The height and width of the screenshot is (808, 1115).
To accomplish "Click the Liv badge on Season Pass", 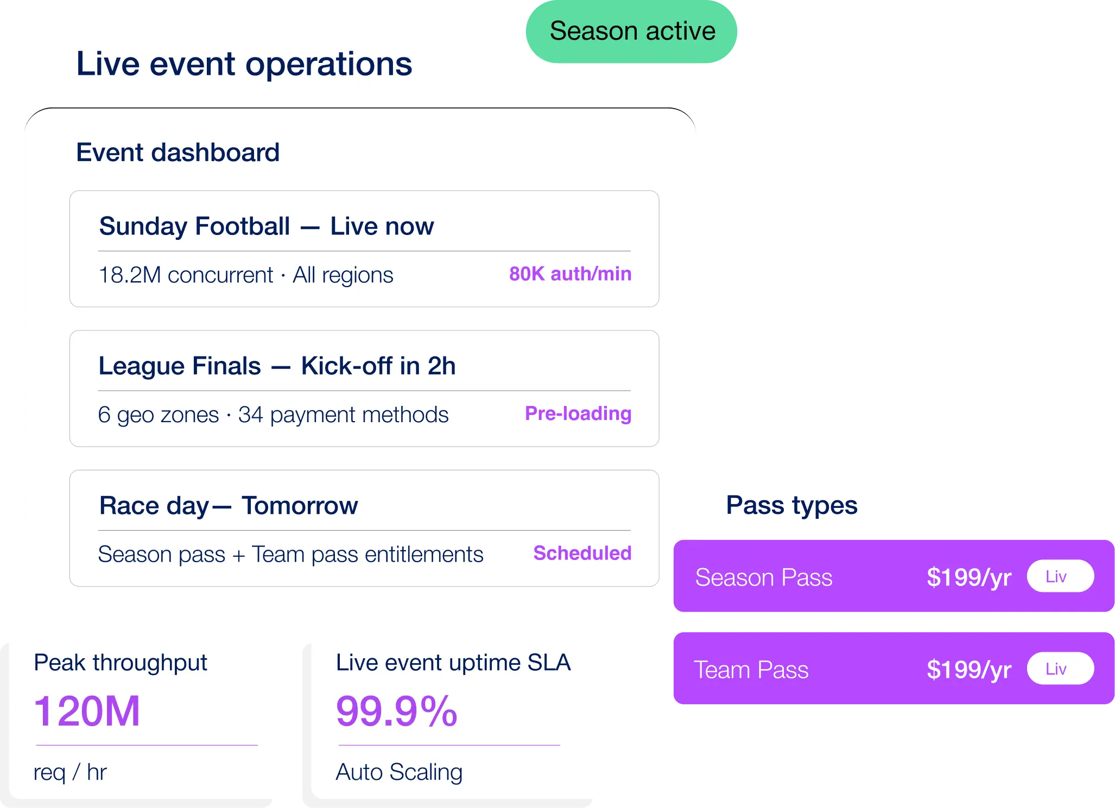I will click(1060, 576).
